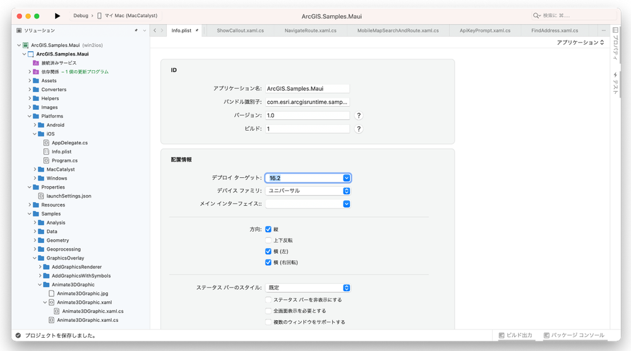This screenshot has height=351, width=631.
Task: Open the パッケージ コンソール panel
Action: [572, 335]
